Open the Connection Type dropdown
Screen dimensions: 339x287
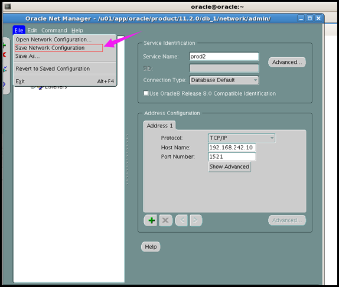(x=224, y=80)
